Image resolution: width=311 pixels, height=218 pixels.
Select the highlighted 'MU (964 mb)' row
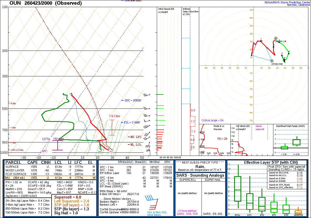[x=50, y=178]
